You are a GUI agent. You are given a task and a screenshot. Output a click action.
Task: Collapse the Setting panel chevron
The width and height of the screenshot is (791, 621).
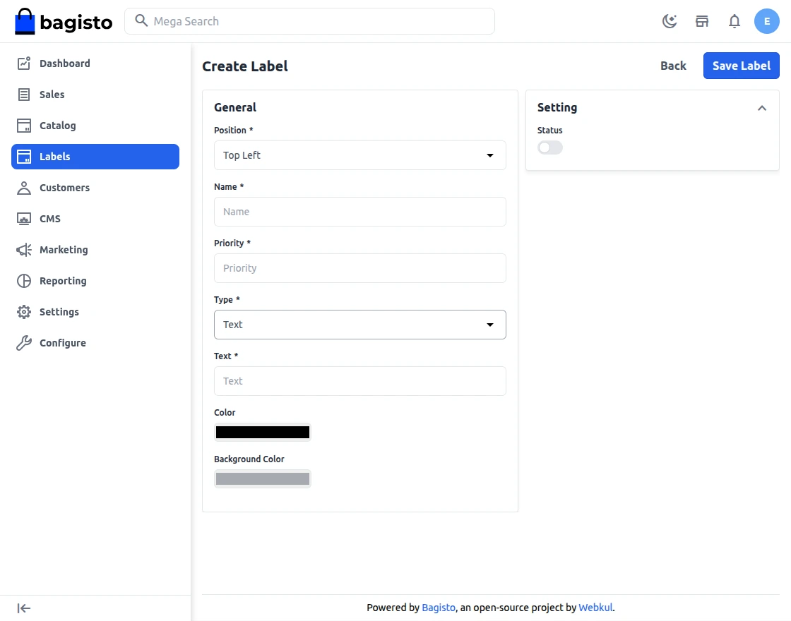click(762, 108)
